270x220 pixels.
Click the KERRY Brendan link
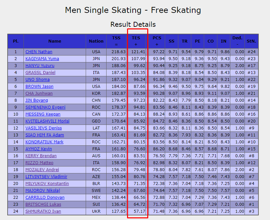[x=41, y=156]
